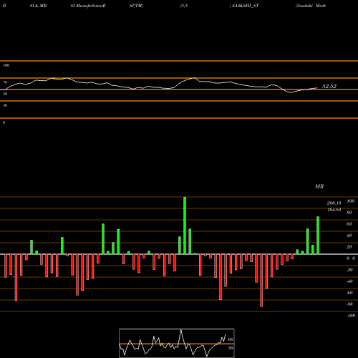Click the -20 label on MR axis
358x358 pixels.
349,270
